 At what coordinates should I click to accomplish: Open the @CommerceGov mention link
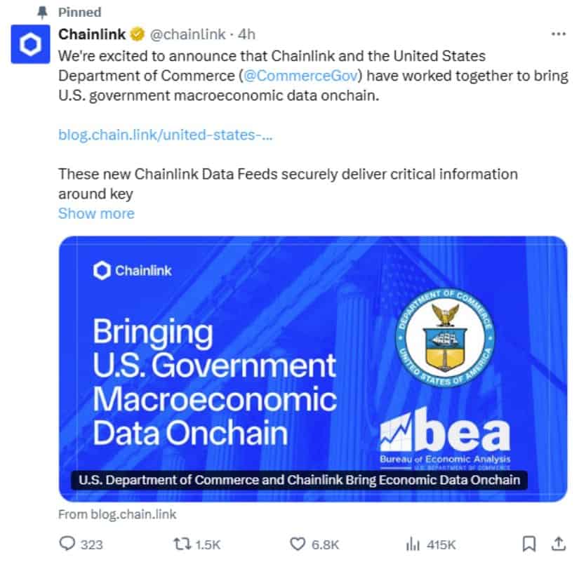[x=300, y=76]
